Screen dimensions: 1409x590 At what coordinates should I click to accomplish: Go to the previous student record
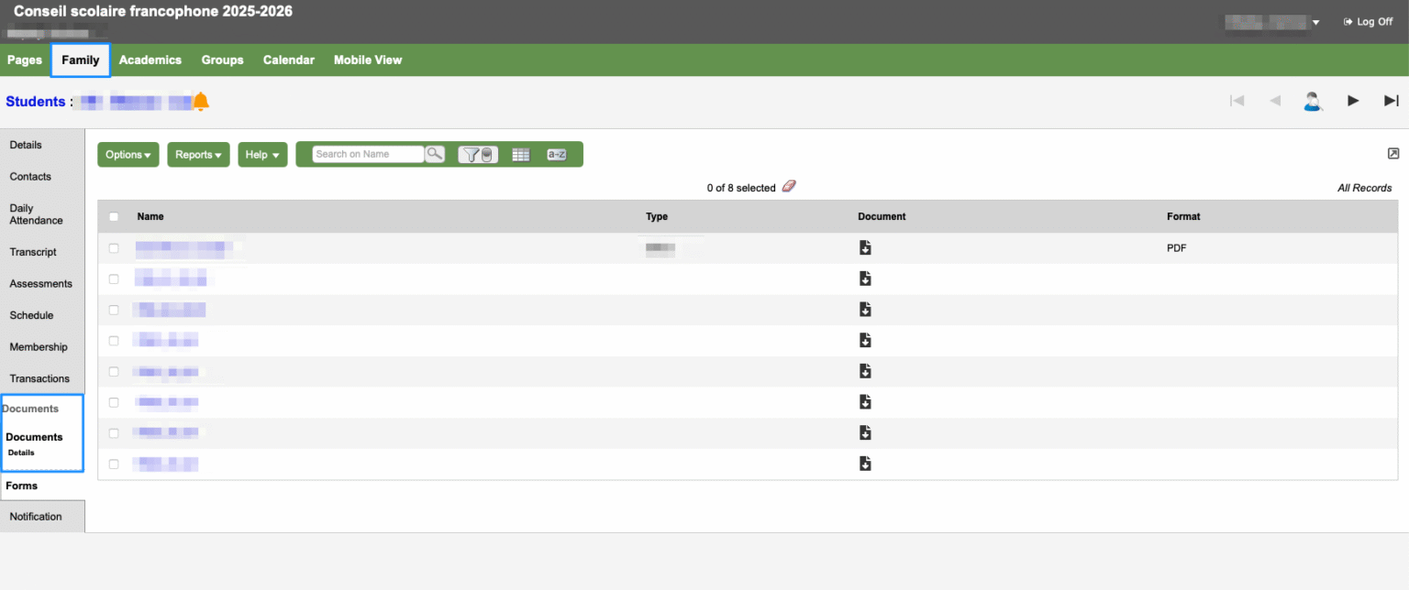pos(1275,101)
